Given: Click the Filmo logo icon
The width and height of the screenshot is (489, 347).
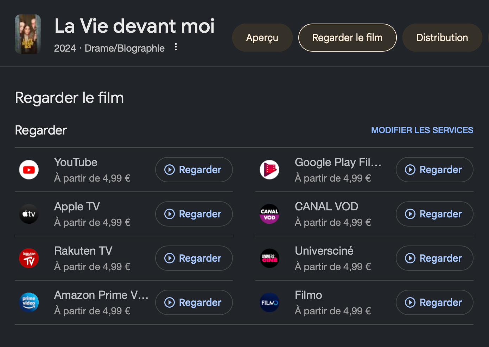Looking at the screenshot, I should (x=269, y=302).
